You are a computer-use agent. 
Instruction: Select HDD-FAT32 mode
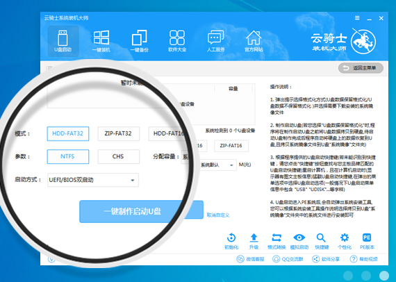pos(68,133)
